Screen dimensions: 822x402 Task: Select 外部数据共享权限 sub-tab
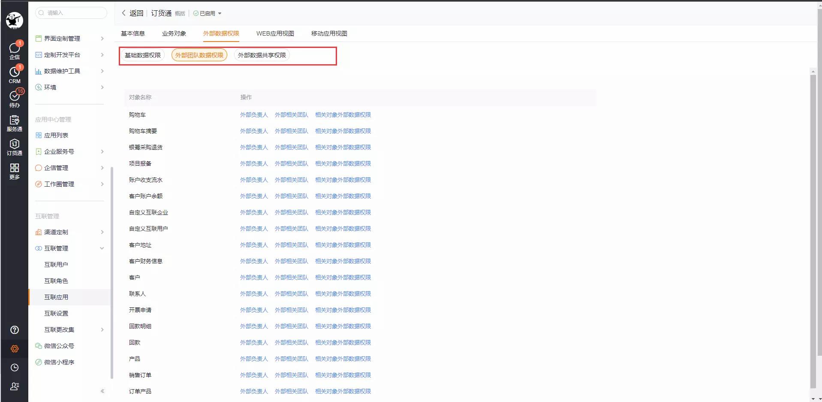tap(262, 55)
